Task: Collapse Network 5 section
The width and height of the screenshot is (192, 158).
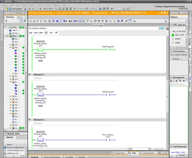Action: coord(30,74)
